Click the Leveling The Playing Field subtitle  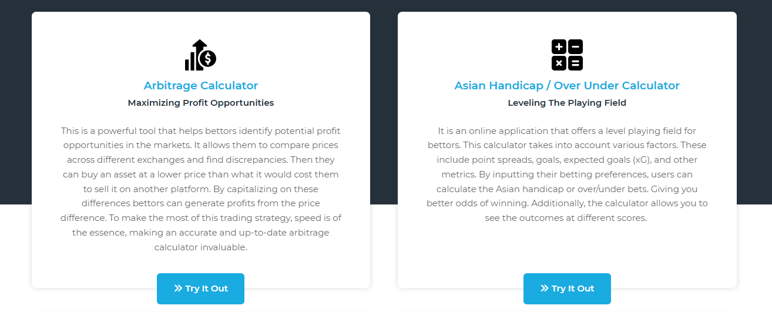pos(567,103)
